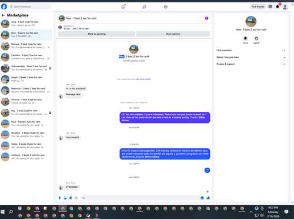
Task: Open Victoria's conversation
Action: [x=26, y=101]
